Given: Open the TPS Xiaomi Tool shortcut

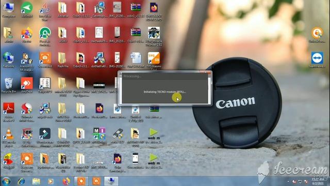Looking at the screenshot, I should tap(154, 61).
